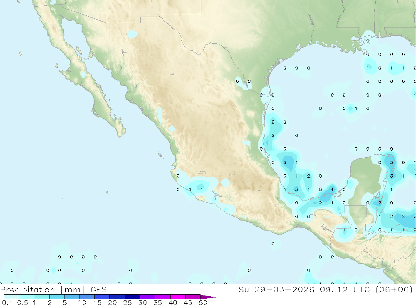
Task: Click the '15' legend scale label
Action: click(x=97, y=303)
